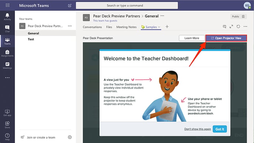
Task: Open tab more options ellipsis
Action: [245, 27]
